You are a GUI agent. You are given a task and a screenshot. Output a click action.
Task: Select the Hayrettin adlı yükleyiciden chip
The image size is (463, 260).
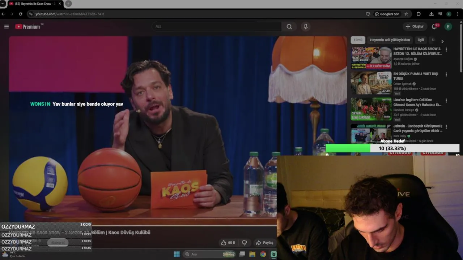point(390,40)
